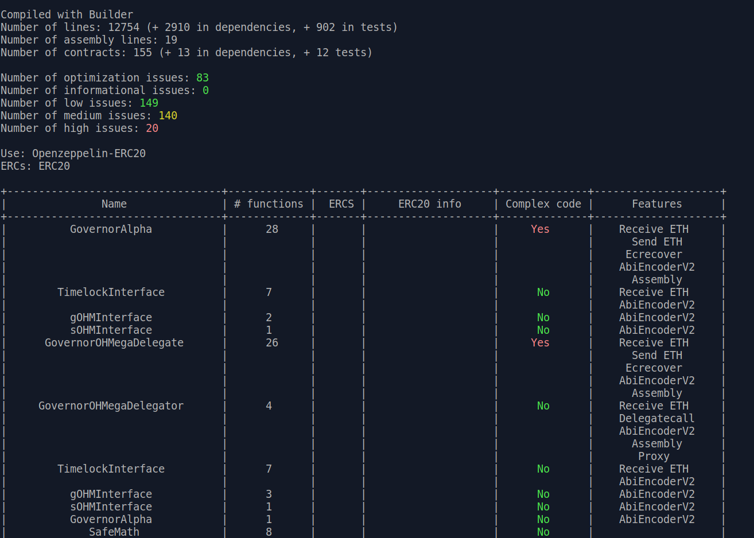The image size is (754, 538).
Task: Click the 'Compiled with Builder' line
Action: coord(67,15)
